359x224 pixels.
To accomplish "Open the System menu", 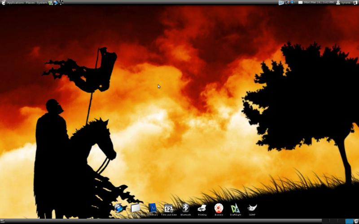I will click(42, 3).
